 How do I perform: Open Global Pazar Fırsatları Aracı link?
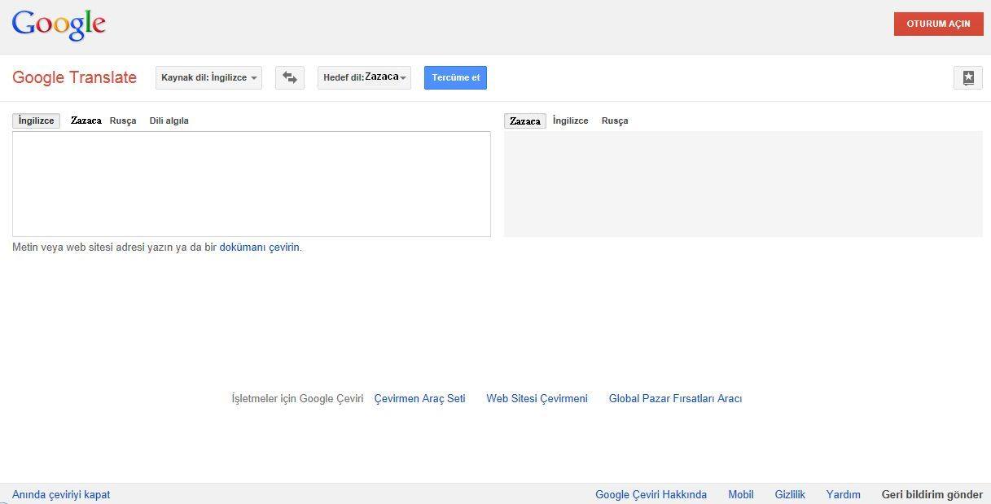tap(675, 399)
